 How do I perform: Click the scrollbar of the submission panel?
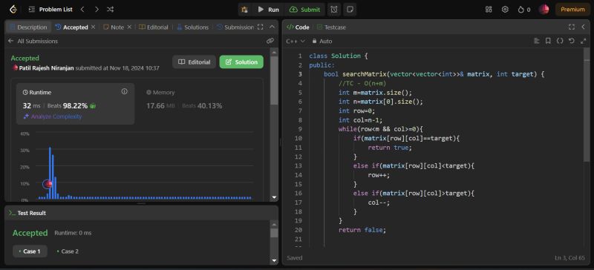point(274,81)
